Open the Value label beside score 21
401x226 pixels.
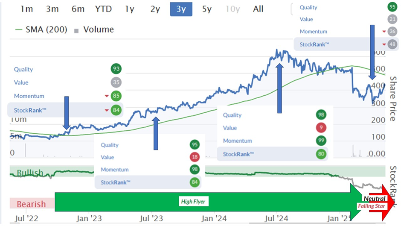[306, 19]
